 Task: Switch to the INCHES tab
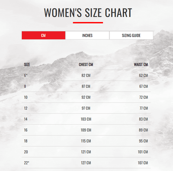click(87, 35)
